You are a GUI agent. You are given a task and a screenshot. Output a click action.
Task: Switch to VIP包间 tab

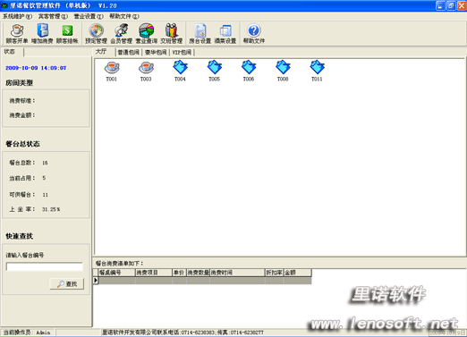[182, 53]
